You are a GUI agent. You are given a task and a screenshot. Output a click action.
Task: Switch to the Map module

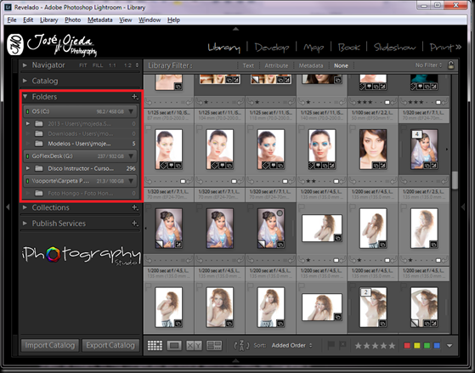[314, 48]
